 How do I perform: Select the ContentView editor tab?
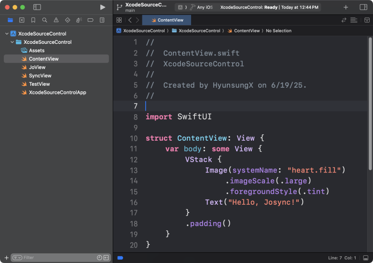167,20
